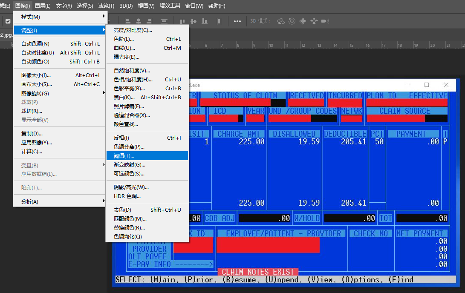Choose 曲线(U)... adjustment
Image resolution: width=465 pixels, height=293 pixels.
click(x=147, y=48)
